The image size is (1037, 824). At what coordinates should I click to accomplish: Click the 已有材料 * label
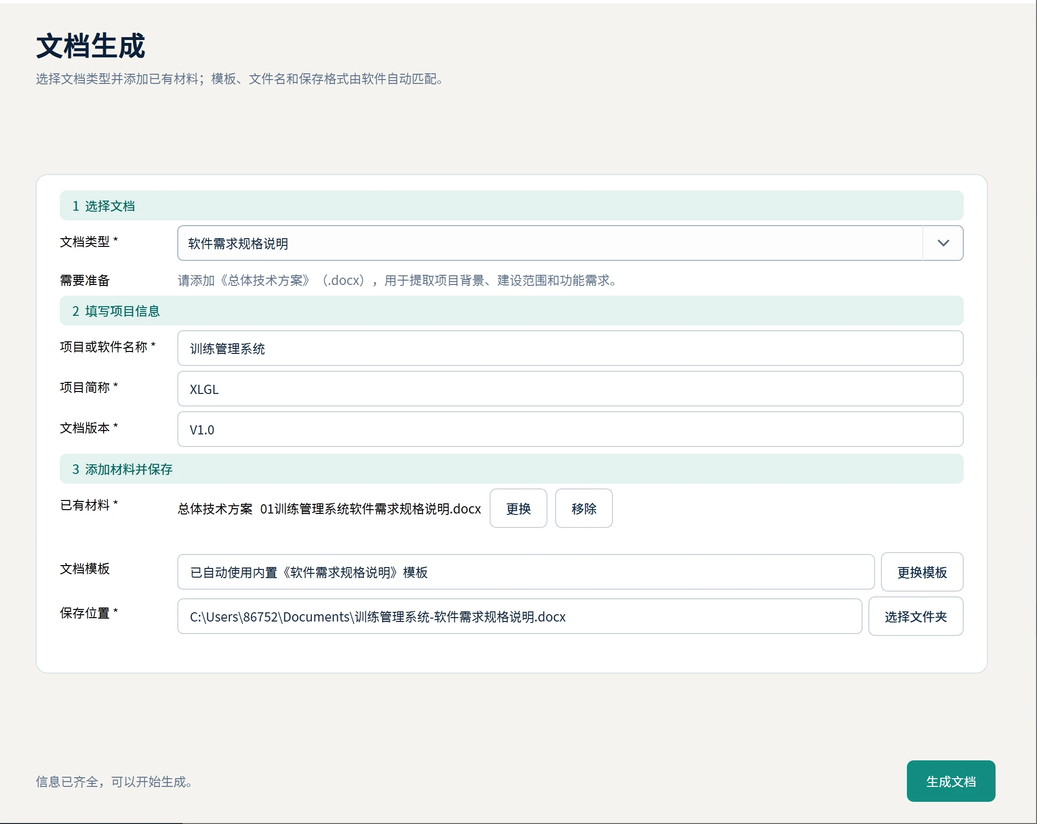click(89, 505)
